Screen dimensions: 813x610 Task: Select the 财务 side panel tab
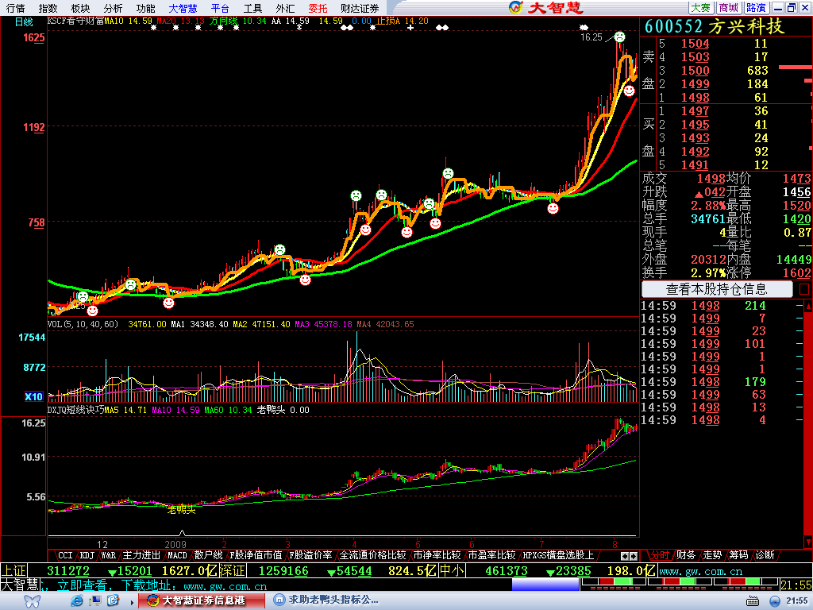click(x=686, y=555)
